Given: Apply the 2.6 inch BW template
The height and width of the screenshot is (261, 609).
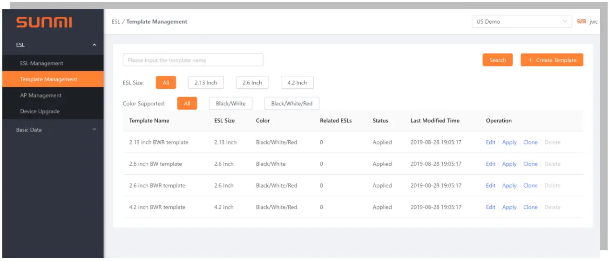Looking at the screenshot, I should pos(509,164).
